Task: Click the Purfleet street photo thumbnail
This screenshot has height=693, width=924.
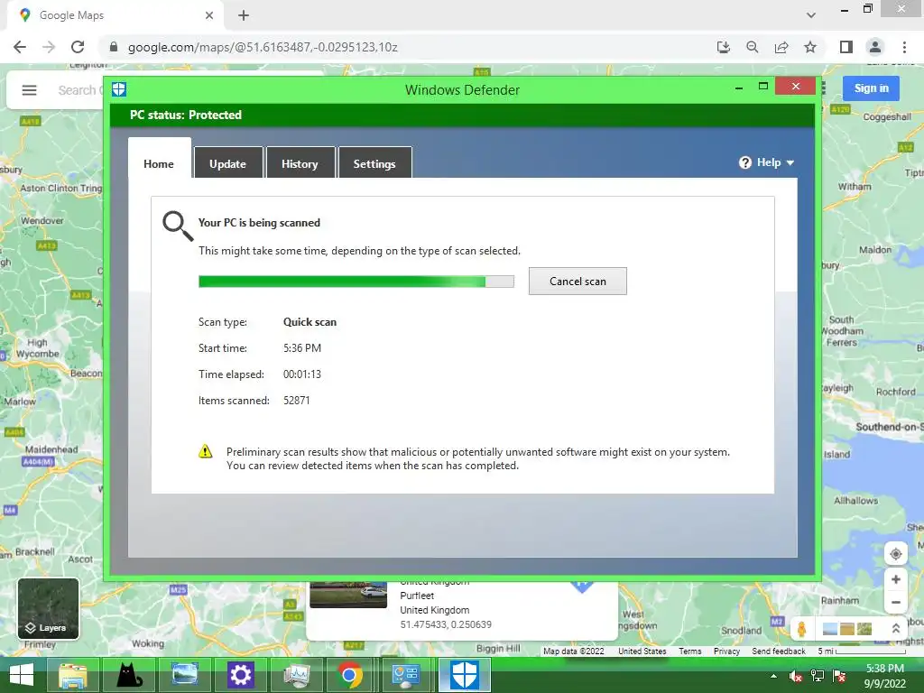Action: click(348, 595)
